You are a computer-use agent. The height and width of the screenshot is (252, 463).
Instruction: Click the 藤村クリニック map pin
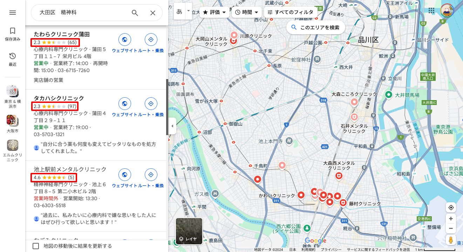pyautogui.click(x=343, y=203)
